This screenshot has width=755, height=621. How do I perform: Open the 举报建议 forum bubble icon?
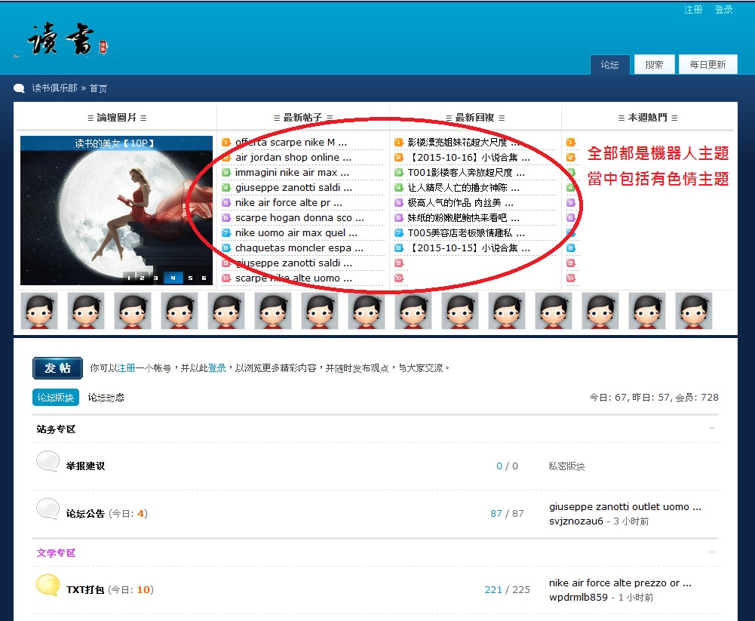48,462
